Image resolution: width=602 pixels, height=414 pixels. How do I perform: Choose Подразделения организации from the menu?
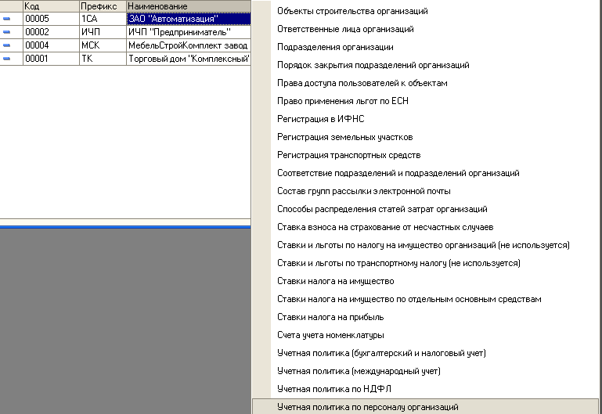(335, 47)
